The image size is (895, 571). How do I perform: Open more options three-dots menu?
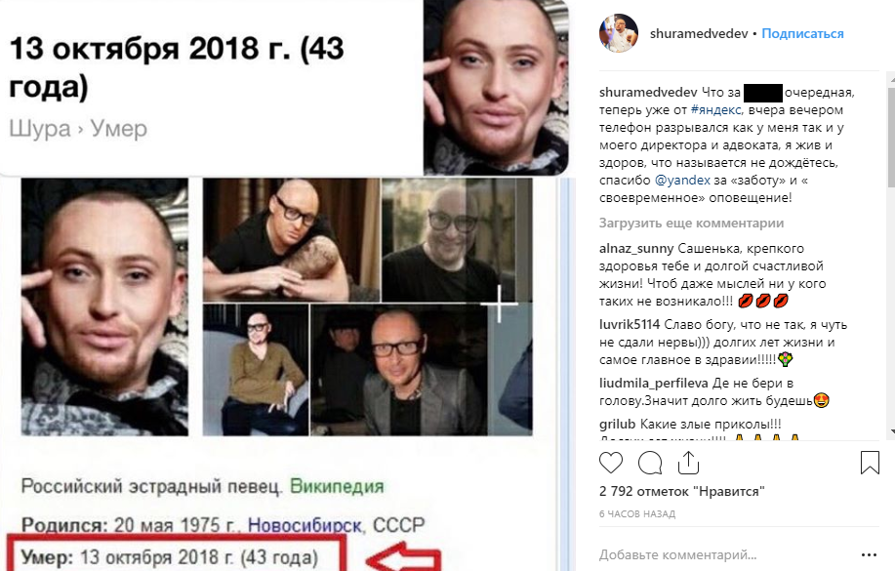(869, 554)
